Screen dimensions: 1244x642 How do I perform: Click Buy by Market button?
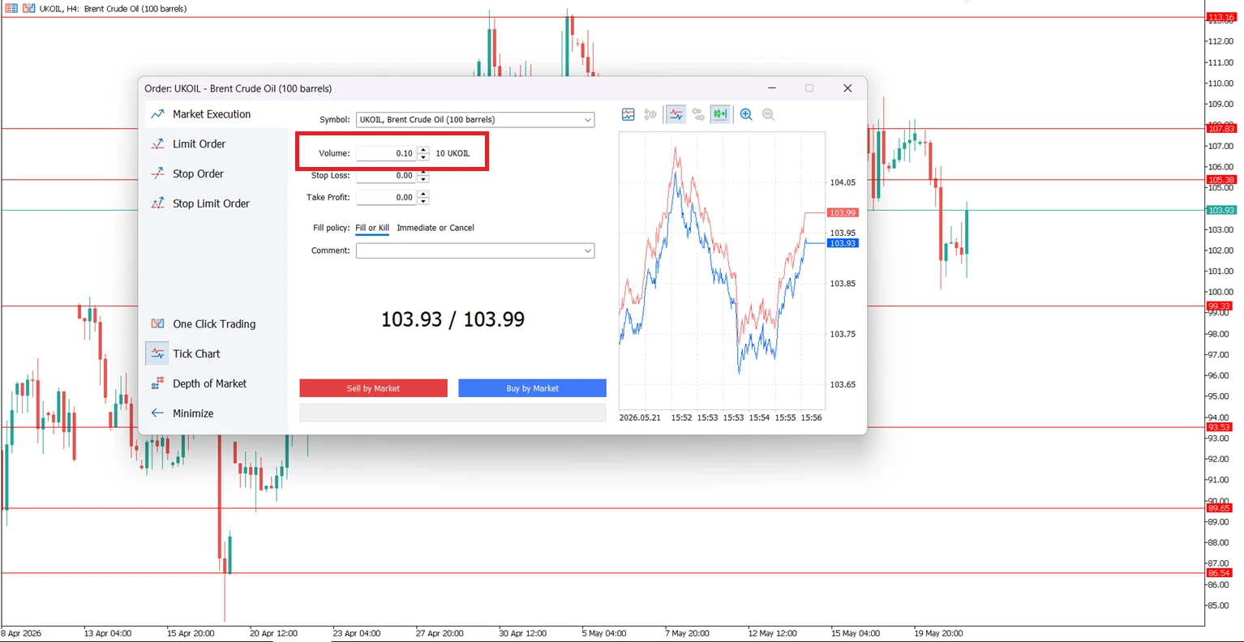532,388
